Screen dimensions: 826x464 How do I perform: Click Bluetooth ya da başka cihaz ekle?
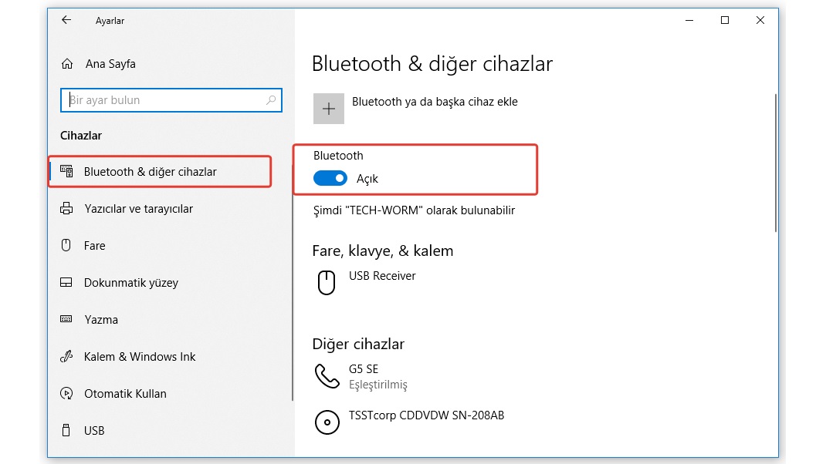(434, 101)
